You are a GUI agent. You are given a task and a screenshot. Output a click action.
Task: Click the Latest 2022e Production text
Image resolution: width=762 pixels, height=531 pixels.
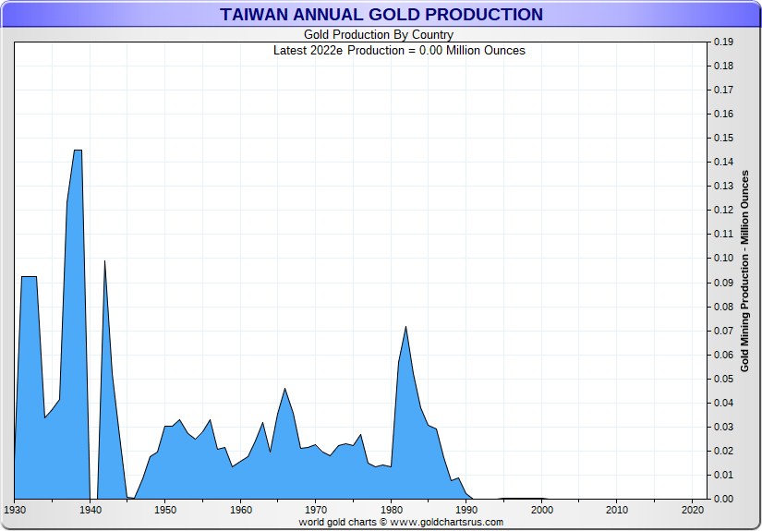[399, 50]
